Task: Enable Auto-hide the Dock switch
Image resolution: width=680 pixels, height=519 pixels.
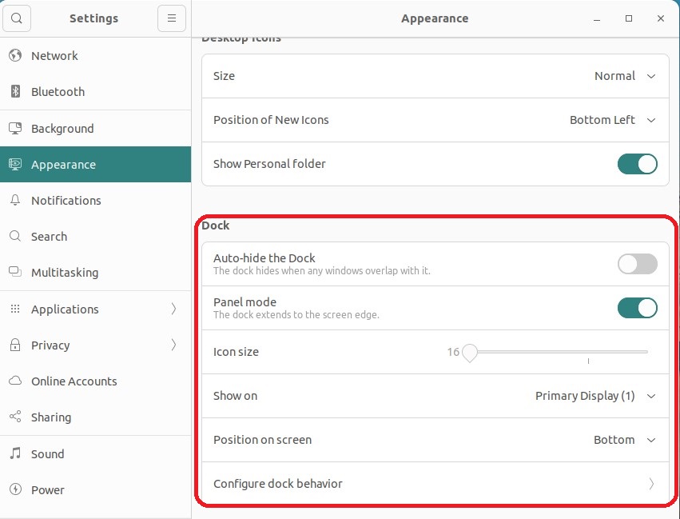Action: click(637, 264)
